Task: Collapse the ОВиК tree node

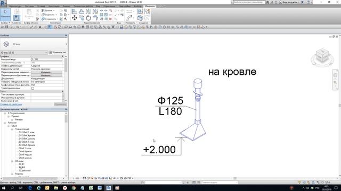Action: pos(9,126)
